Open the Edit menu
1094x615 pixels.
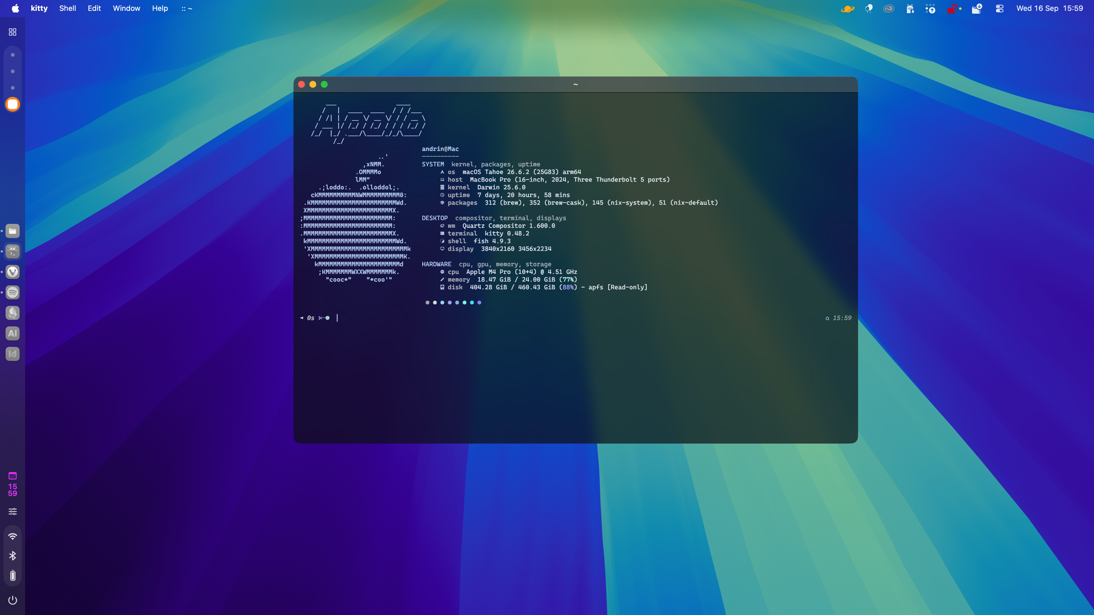pos(94,8)
